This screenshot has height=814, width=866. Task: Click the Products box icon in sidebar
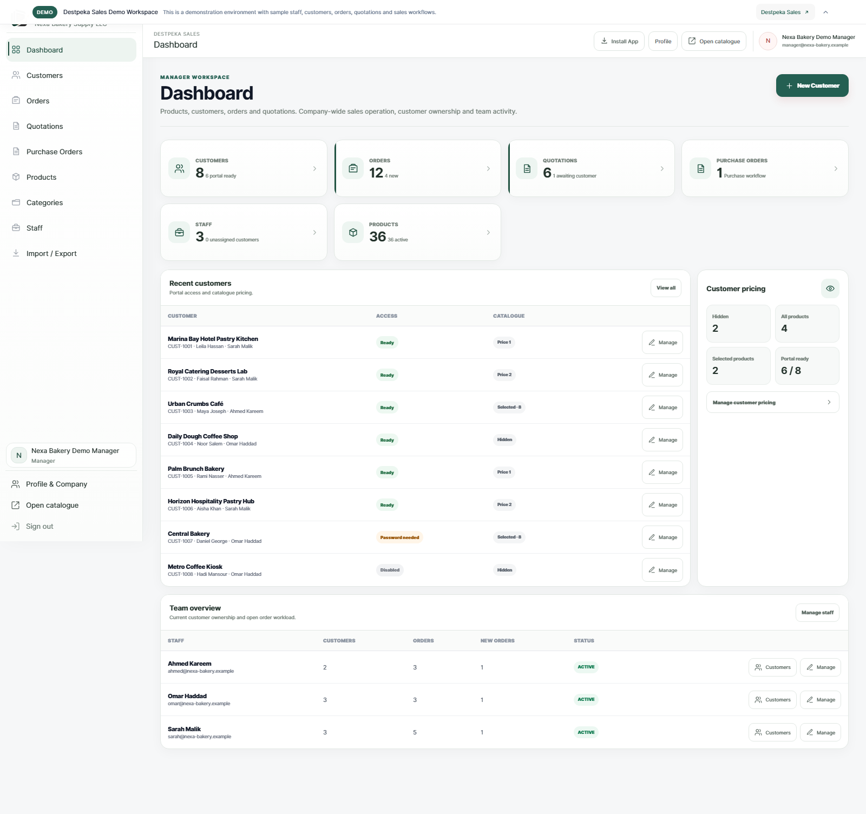pos(16,177)
